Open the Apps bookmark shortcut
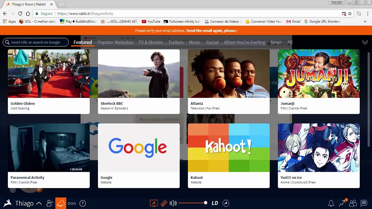The image size is (372, 209). tap(9, 21)
